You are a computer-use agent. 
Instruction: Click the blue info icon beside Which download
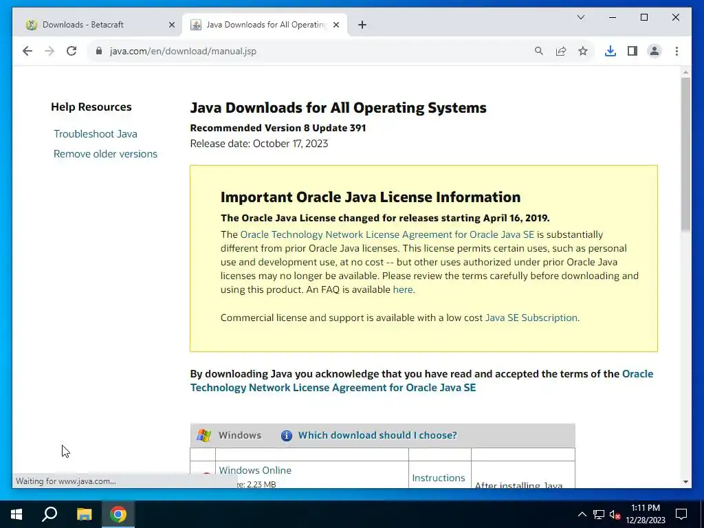point(287,435)
